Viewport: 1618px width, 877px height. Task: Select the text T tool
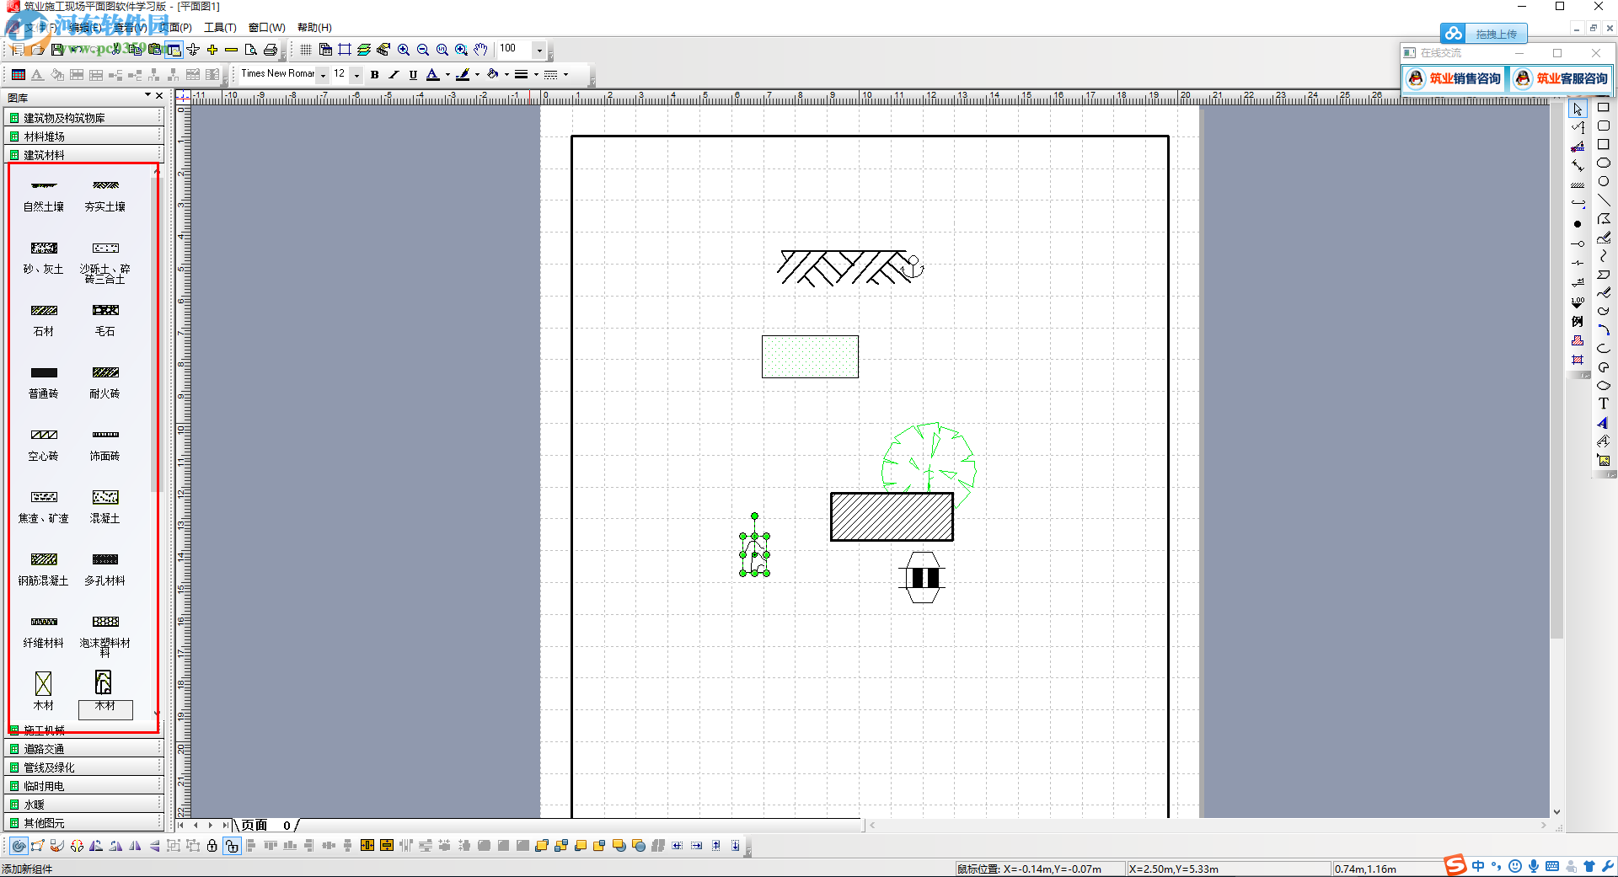1604,404
